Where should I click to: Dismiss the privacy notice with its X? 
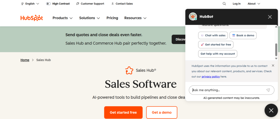[273, 66]
